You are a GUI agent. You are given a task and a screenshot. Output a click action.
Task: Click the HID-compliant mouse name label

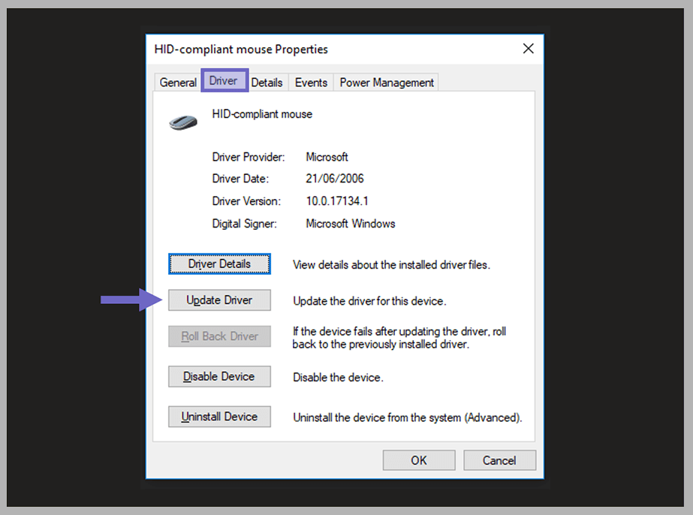[262, 114]
